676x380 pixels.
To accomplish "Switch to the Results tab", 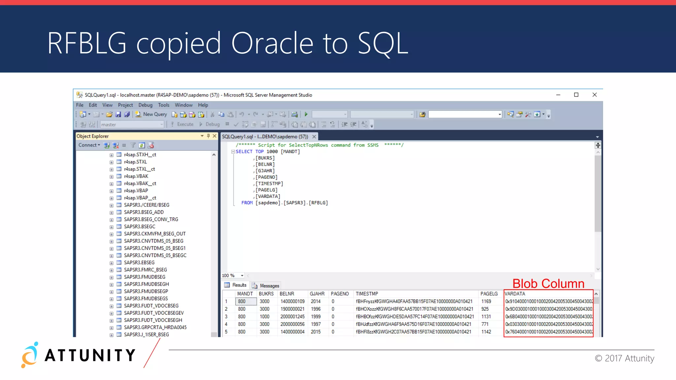I will 235,285.
